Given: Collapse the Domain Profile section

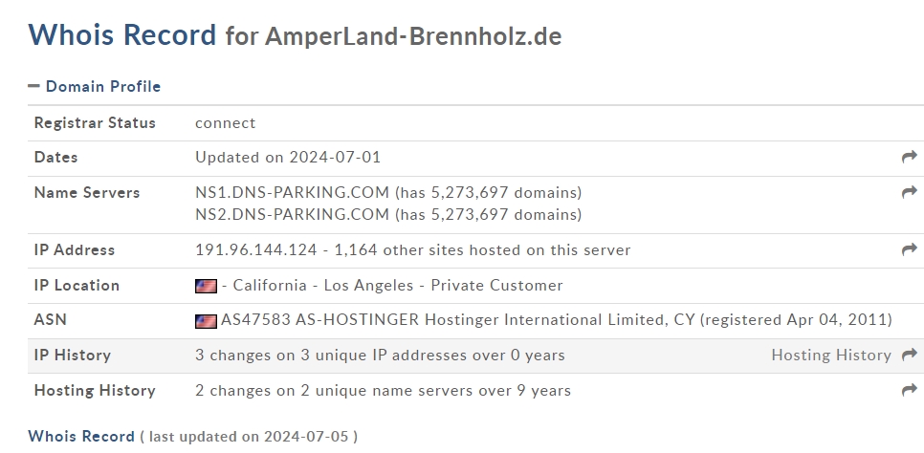Looking at the screenshot, I should tap(95, 87).
